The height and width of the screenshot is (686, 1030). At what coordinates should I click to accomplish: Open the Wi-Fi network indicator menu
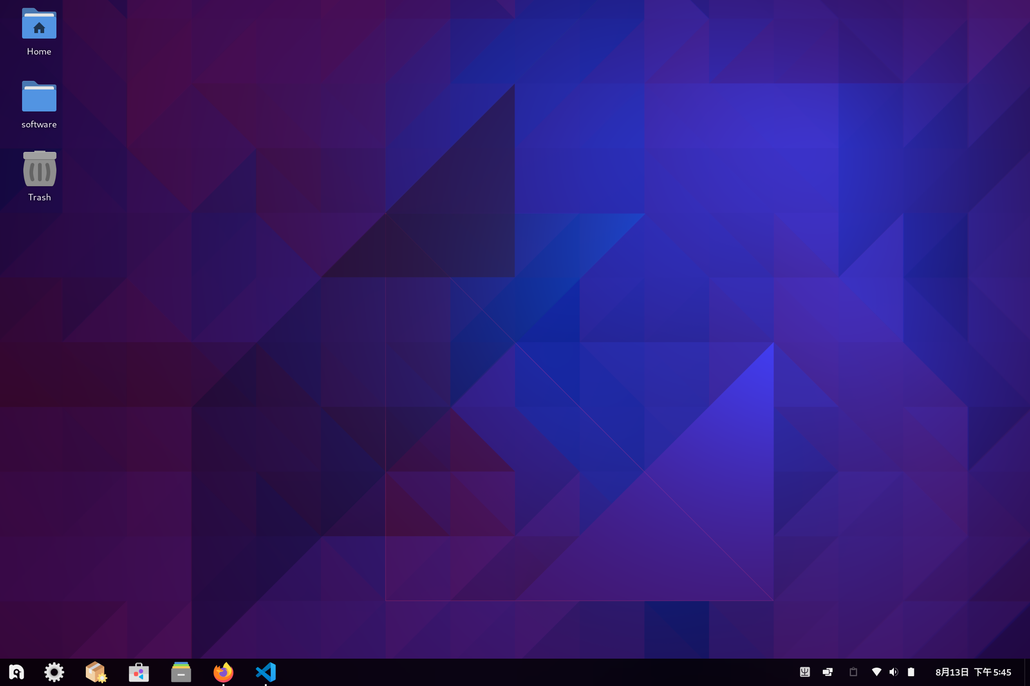point(876,672)
